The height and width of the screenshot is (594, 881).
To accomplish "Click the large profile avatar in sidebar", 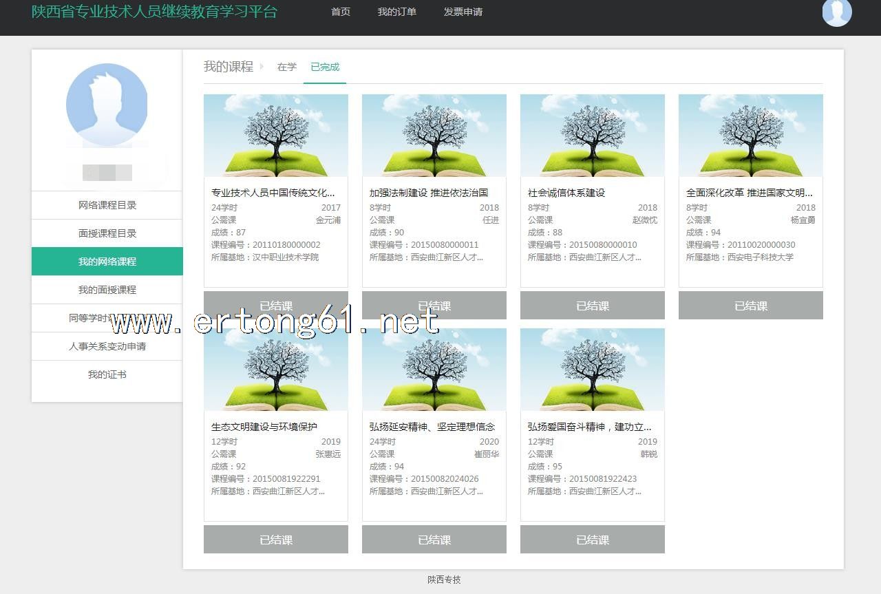I will point(107,105).
